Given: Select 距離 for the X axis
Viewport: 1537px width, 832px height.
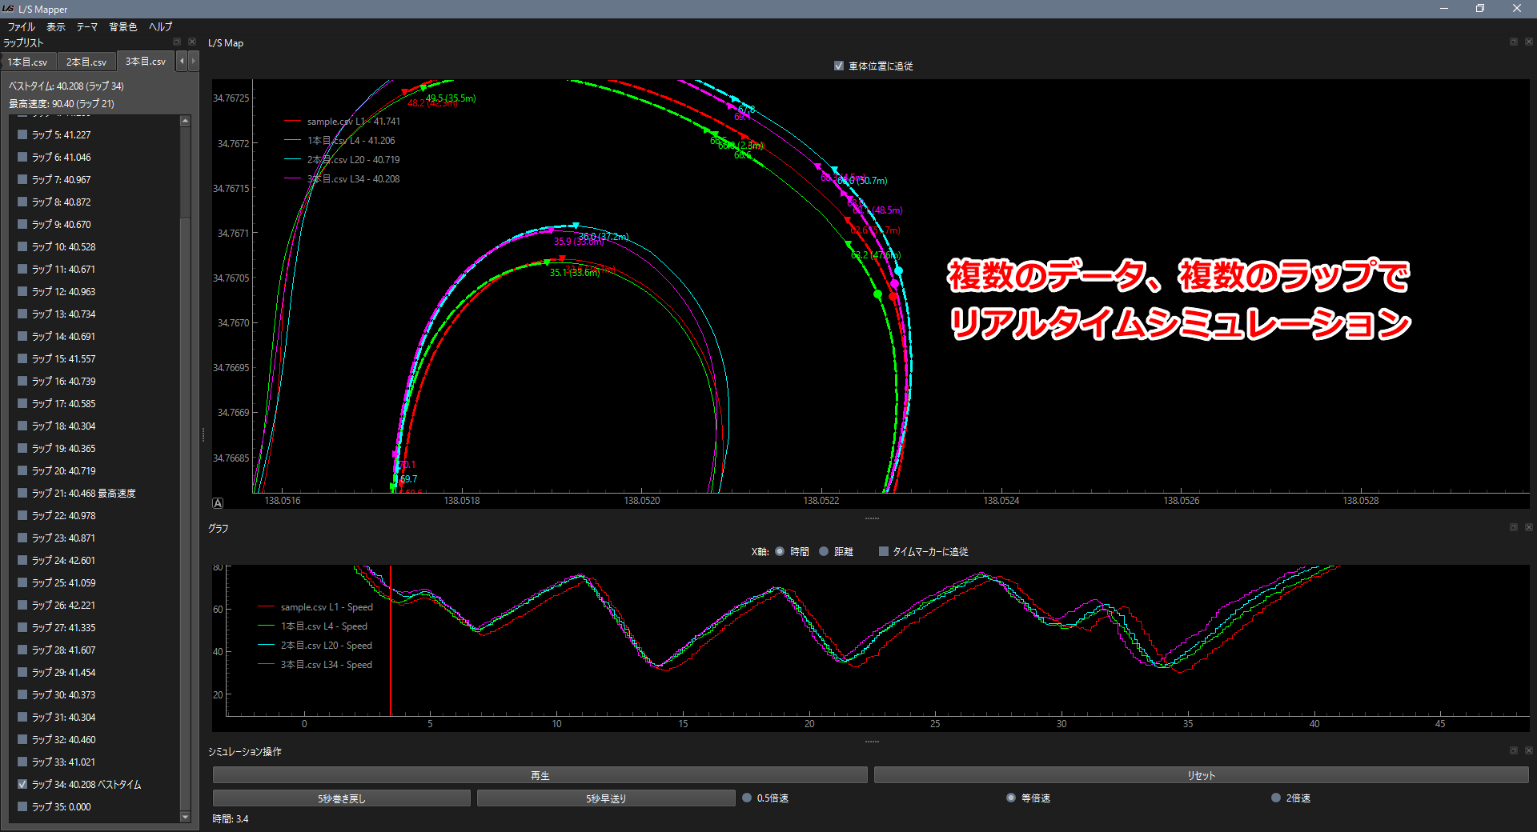Looking at the screenshot, I should (824, 551).
